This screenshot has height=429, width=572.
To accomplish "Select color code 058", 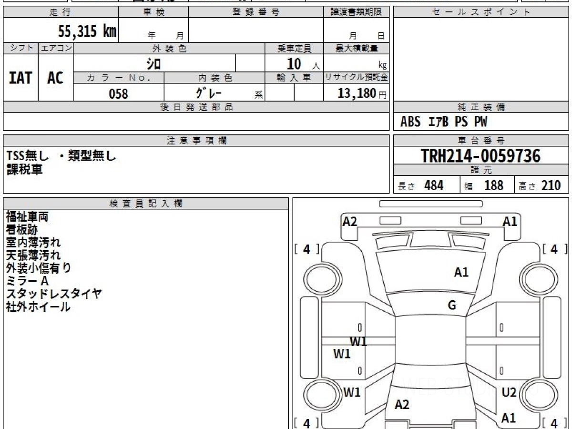I will tap(119, 93).
